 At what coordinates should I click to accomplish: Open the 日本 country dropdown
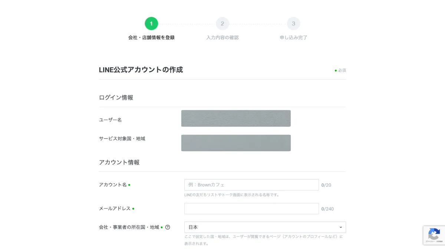click(x=265, y=227)
